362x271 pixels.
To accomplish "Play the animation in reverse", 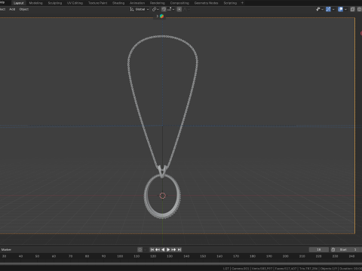I will pyautogui.click(x=163, y=249).
